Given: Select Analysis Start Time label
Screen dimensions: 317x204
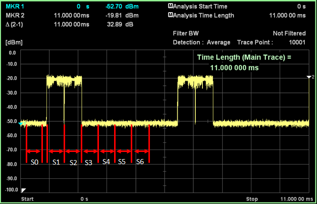Looking at the screenshot, I should click(200, 7).
